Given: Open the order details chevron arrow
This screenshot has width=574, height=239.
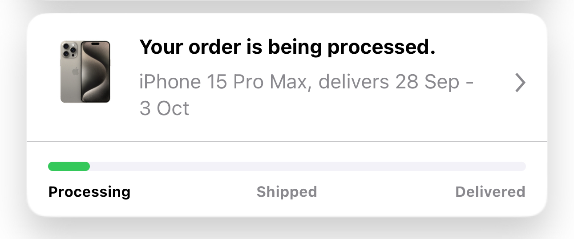Looking at the screenshot, I should coord(520,83).
